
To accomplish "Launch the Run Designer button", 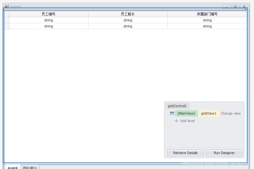I will pyautogui.click(x=224, y=153).
